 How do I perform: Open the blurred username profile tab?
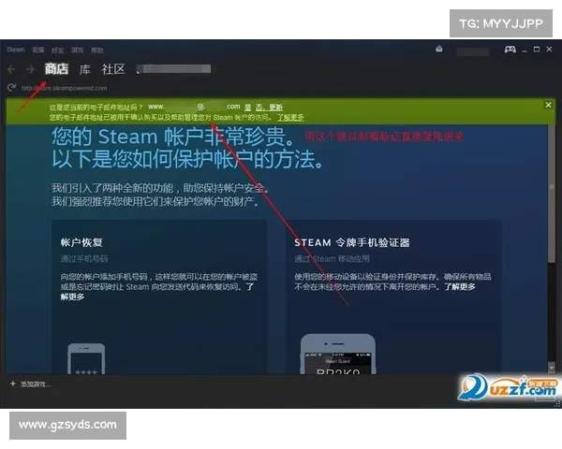pyautogui.click(x=174, y=68)
